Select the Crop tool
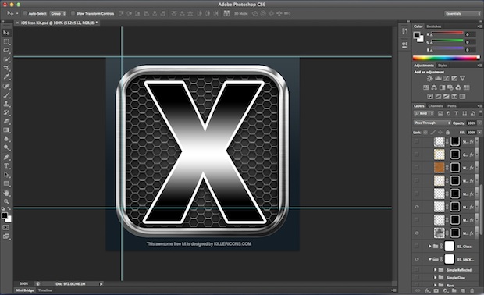484x295 pixels. (x=6, y=68)
